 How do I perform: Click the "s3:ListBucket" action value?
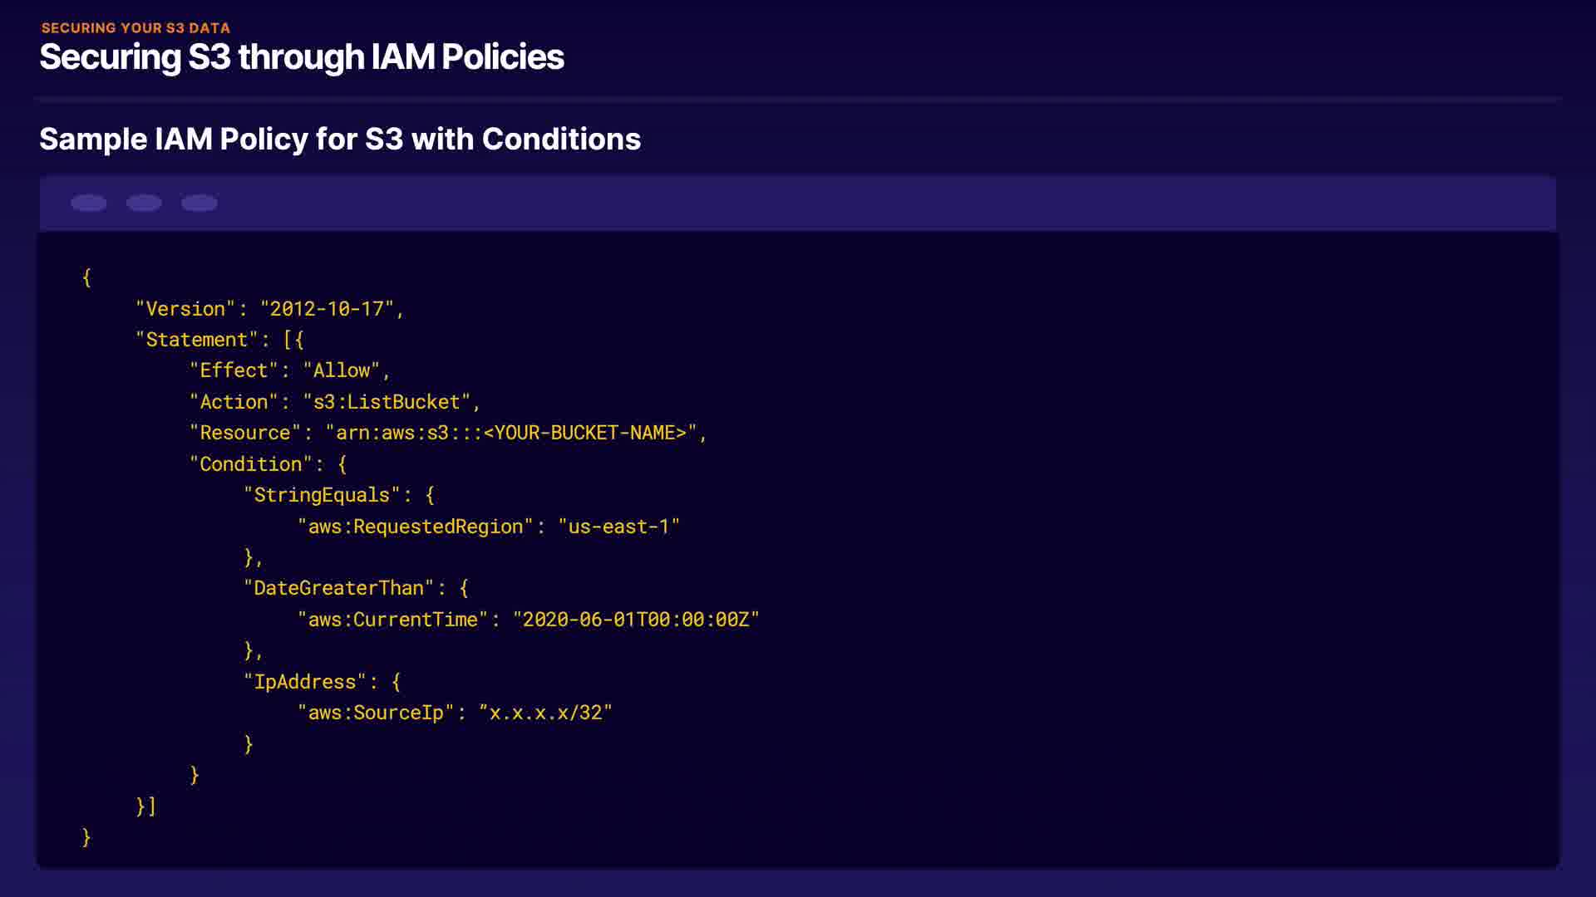tap(387, 402)
